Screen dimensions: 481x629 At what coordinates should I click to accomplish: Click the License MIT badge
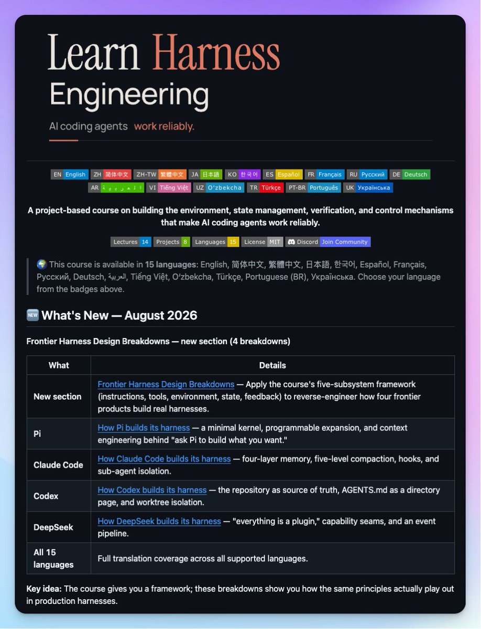pos(263,242)
